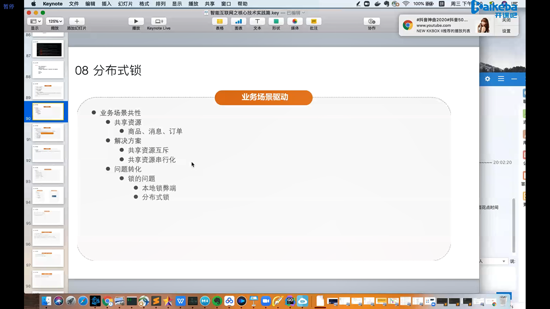
Task: Open the 125% zoom dropdown
Action: 55,21
